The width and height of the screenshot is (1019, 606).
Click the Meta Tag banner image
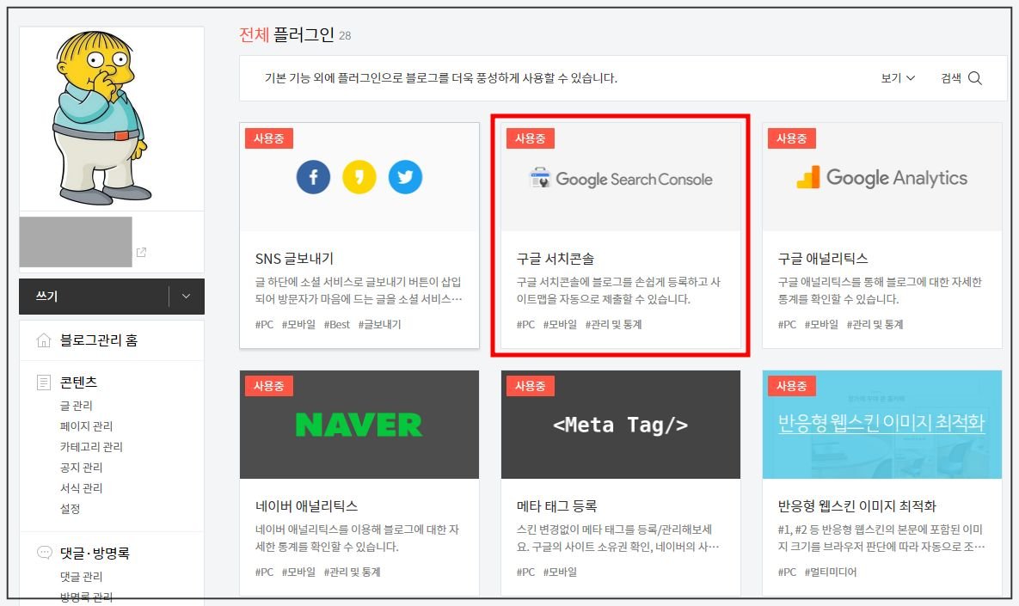621,425
